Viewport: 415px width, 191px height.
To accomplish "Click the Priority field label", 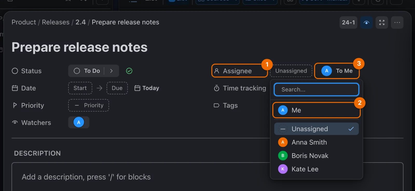I will [33, 105].
